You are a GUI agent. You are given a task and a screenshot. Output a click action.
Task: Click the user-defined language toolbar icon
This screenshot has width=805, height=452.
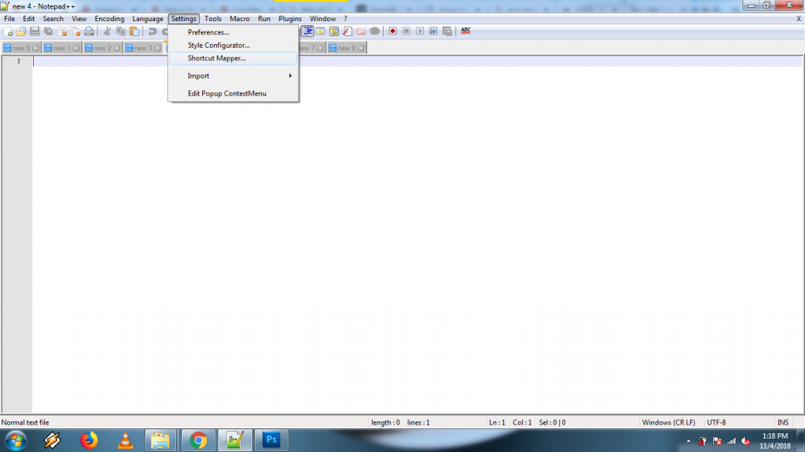click(x=321, y=31)
